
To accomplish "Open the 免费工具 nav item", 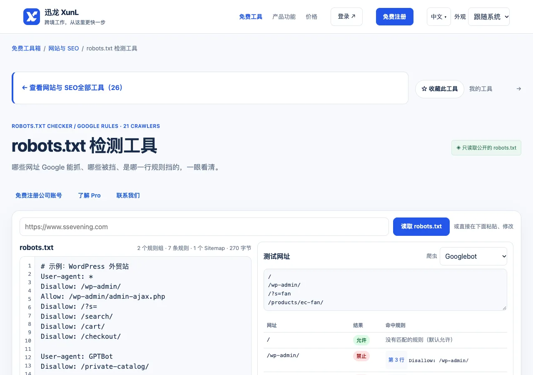I will pos(251,17).
